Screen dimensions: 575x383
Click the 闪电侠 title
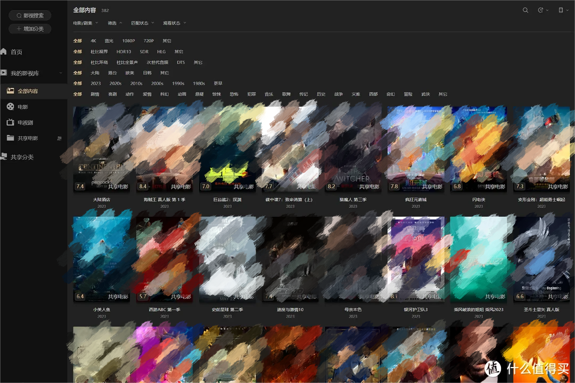479,200
